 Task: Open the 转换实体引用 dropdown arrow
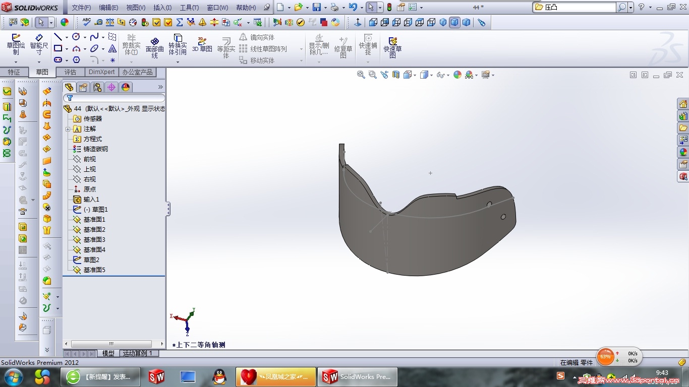point(178,62)
